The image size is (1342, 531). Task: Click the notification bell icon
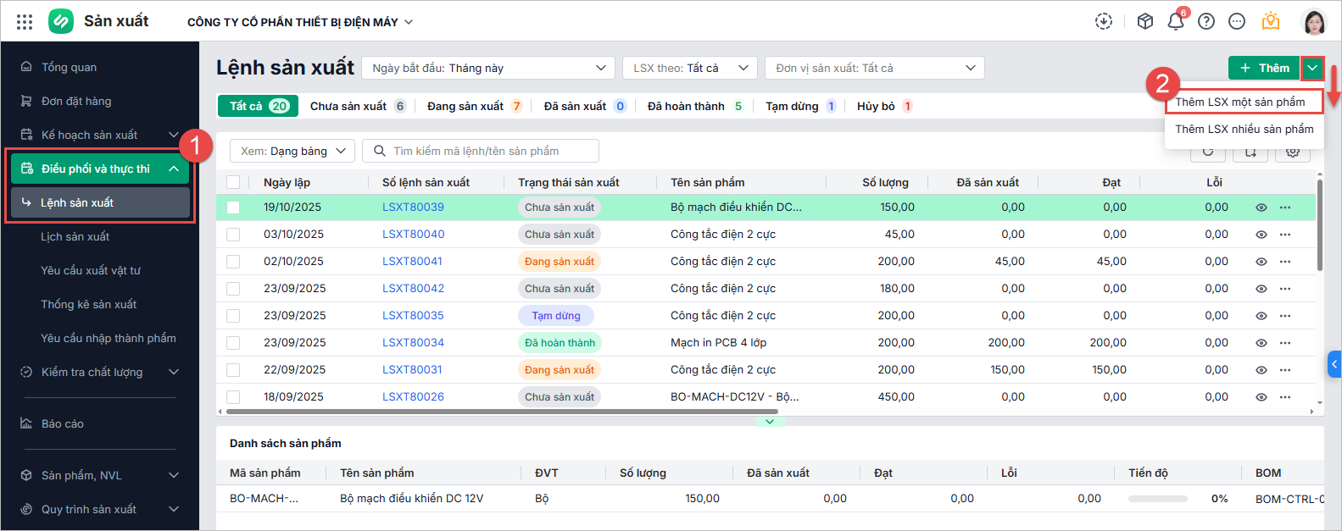tap(1175, 22)
